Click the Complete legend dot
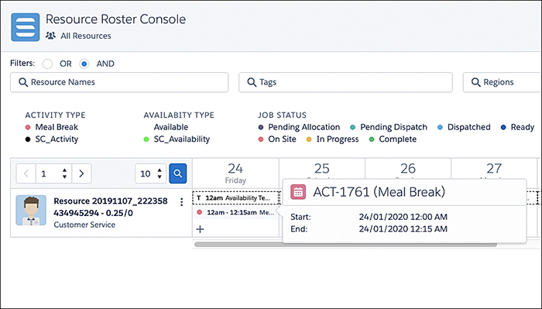 tap(372, 139)
